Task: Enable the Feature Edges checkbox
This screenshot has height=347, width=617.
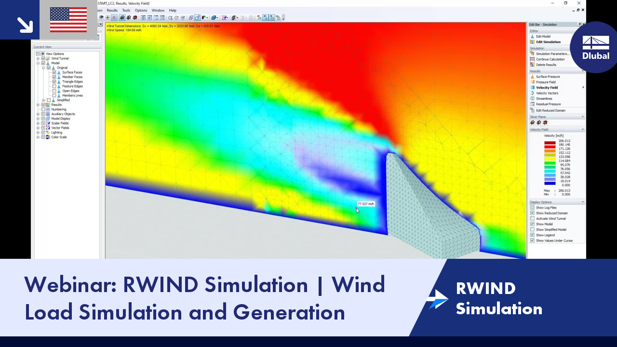Action: 54,86
